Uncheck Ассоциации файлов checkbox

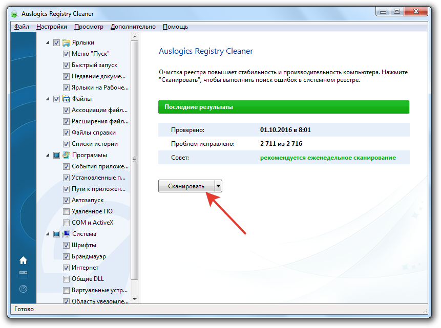coord(66,110)
